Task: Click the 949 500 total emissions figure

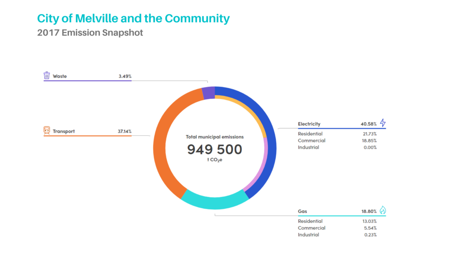Action: click(214, 150)
